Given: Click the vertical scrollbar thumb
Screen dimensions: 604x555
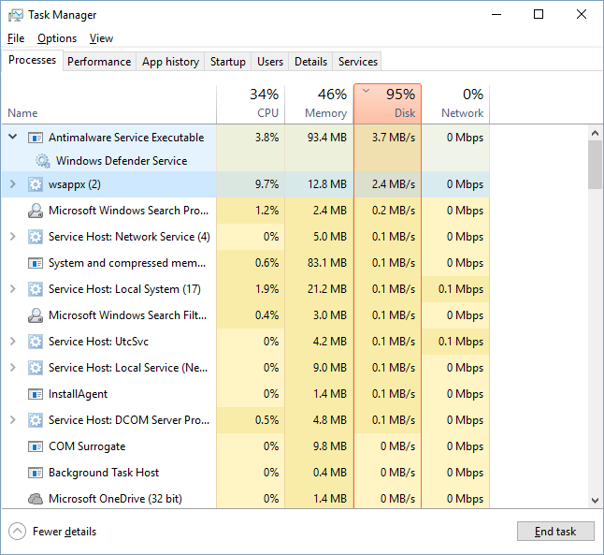Looking at the screenshot, I should [595, 165].
